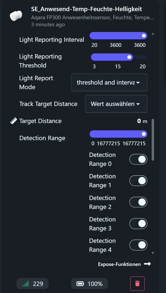166x293 pixels.
Task: Click the ruler icon beside Target Distance
Action: tap(14, 121)
